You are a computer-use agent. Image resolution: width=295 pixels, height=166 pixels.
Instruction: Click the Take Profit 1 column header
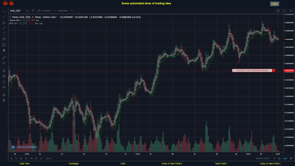coord(221,164)
